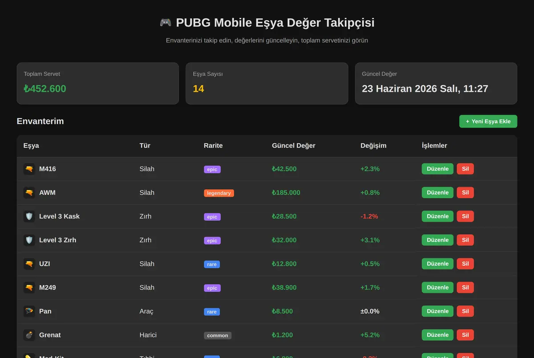Click the Güncel Değer column header
534x358 pixels.
click(294, 146)
